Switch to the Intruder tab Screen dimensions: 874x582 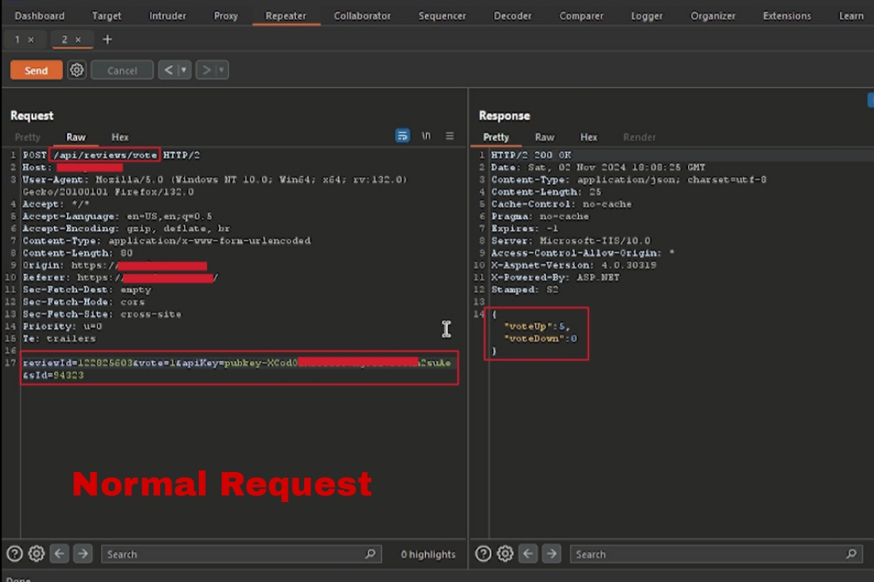click(167, 15)
